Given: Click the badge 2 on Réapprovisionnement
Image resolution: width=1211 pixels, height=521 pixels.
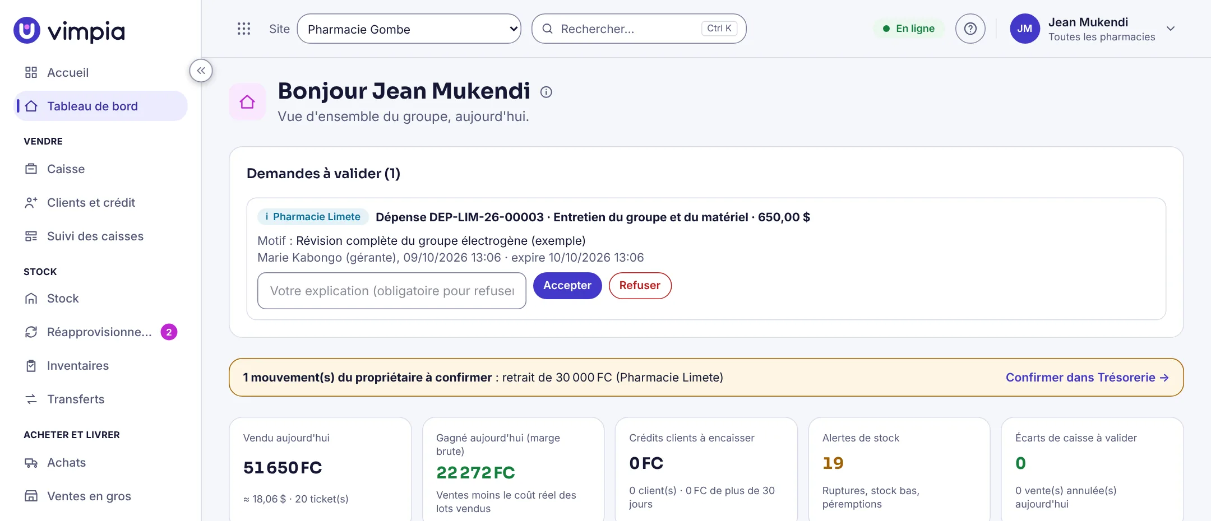Looking at the screenshot, I should click(169, 332).
